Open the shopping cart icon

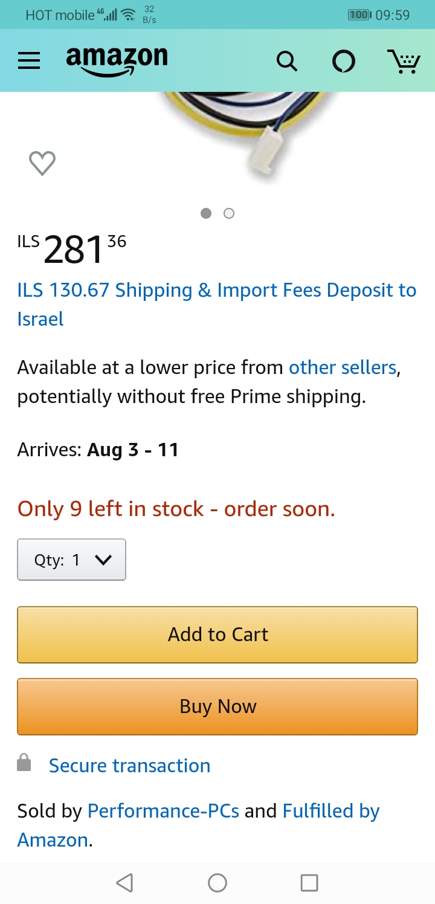click(404, 61)
